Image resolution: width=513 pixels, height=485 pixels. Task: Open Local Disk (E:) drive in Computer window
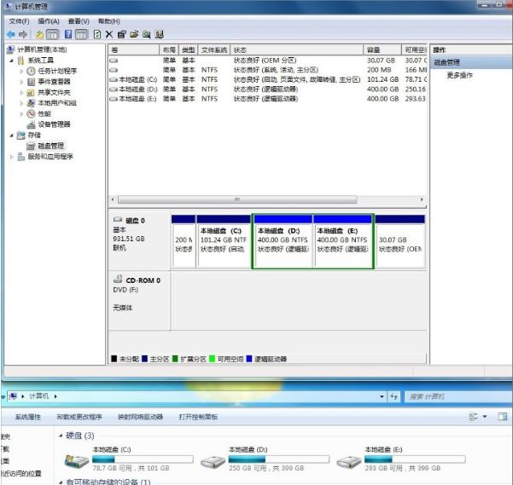401,459
